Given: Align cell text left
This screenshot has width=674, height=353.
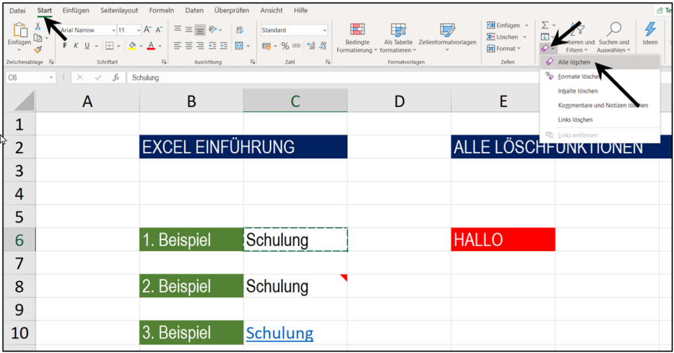Looking at the screenshot, I should coord(178,45).
